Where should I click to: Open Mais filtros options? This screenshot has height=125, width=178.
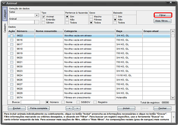click(x=162, y=21)
